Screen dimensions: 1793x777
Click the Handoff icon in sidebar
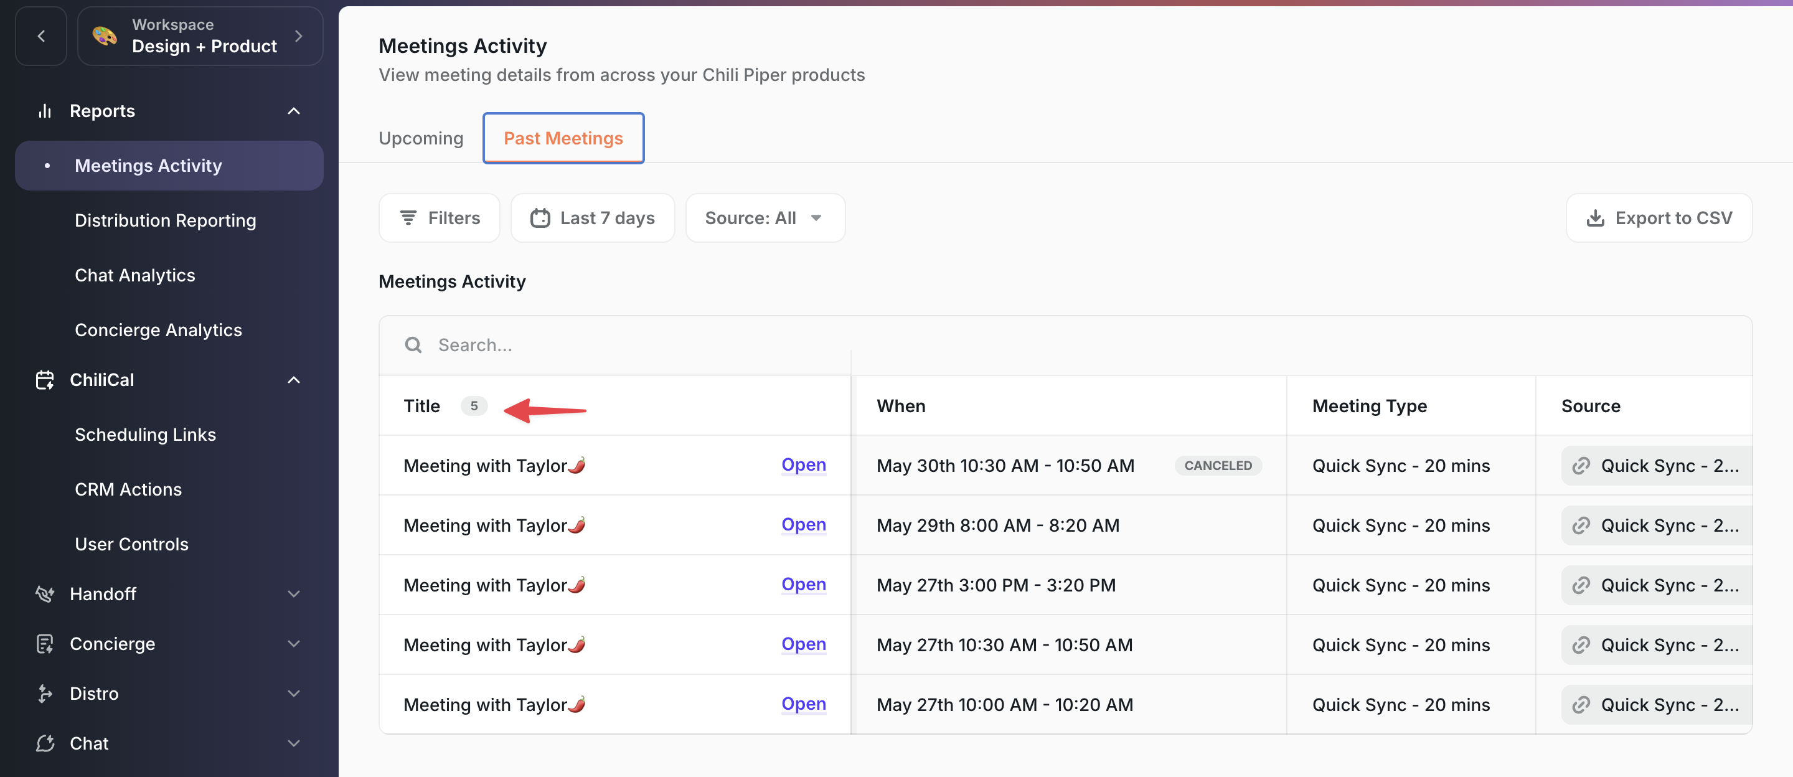[45, 594]
